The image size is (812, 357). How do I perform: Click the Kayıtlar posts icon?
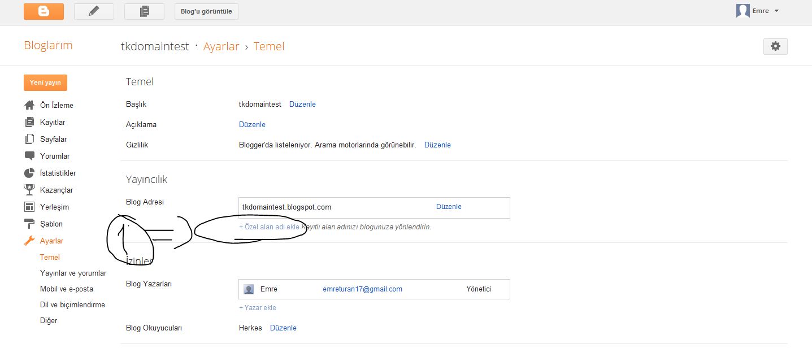[x=30, y=122]
